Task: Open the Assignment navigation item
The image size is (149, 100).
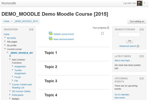Action: tap(20, 66)
